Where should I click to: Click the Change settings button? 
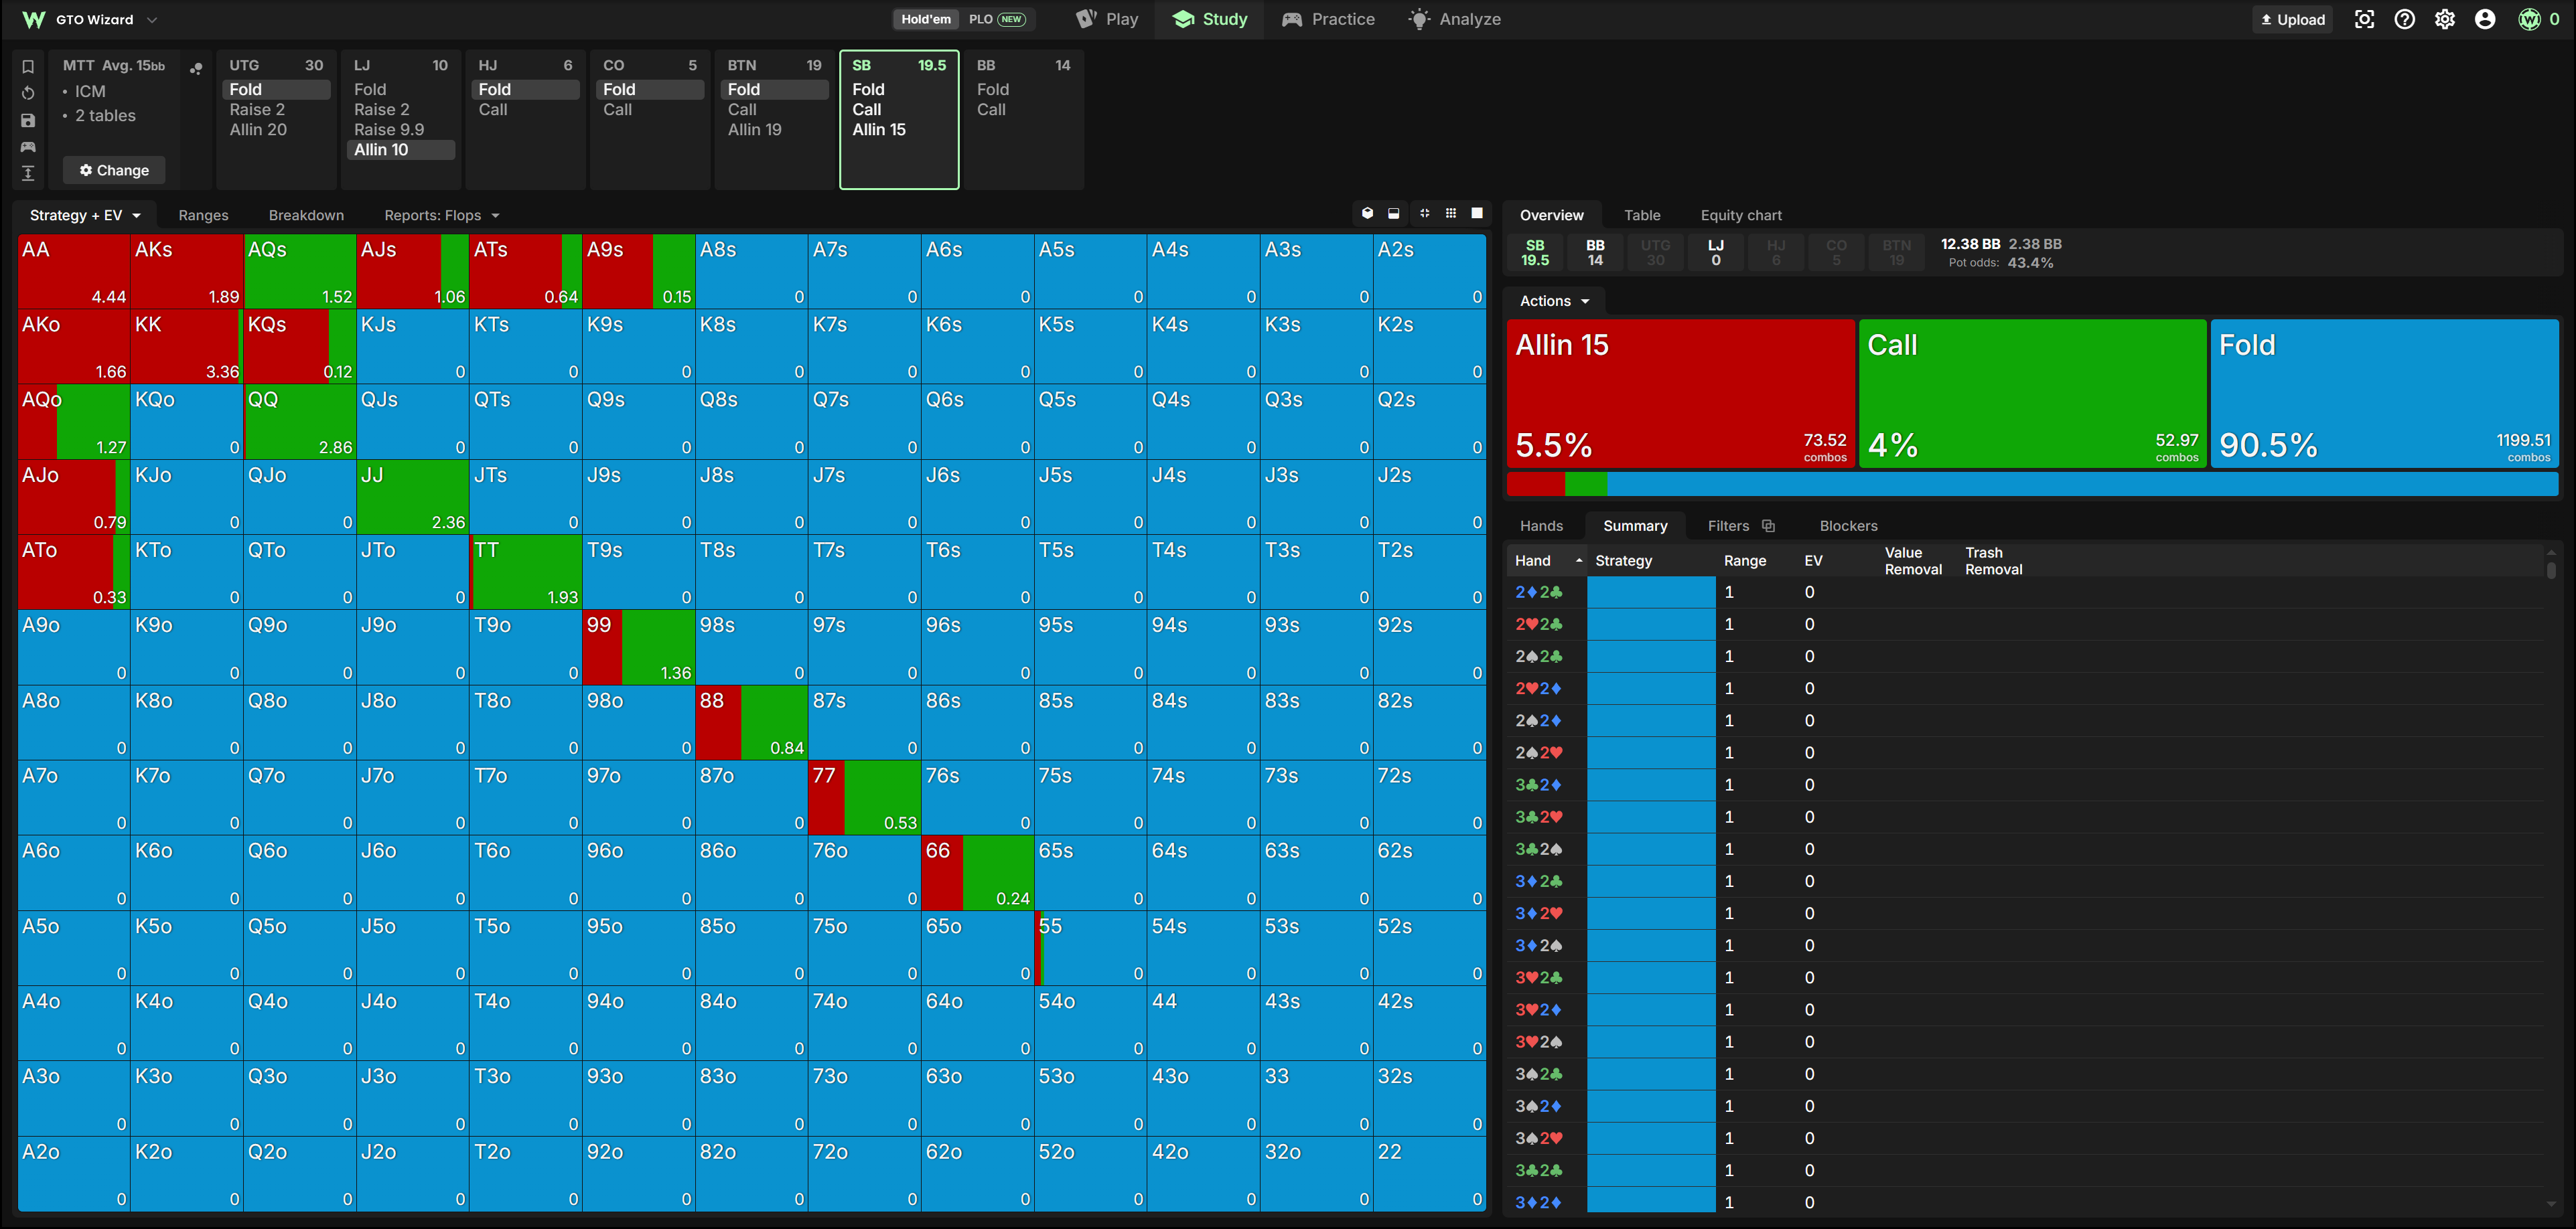pyautogui.click(x=114, y=170)
